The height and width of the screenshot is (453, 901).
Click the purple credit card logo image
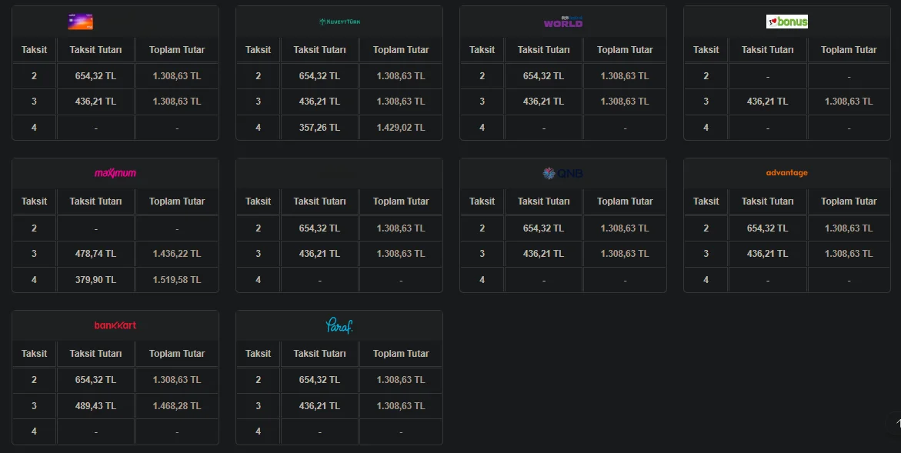pos(80,22)
